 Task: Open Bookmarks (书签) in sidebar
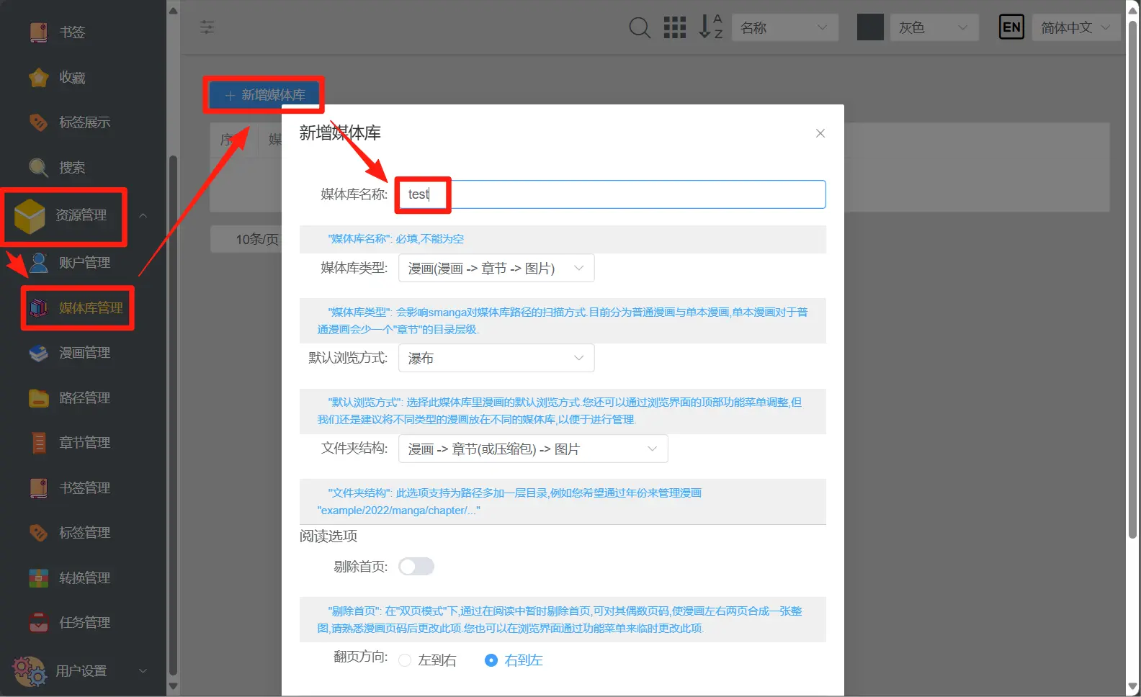(x=71, y=32)
